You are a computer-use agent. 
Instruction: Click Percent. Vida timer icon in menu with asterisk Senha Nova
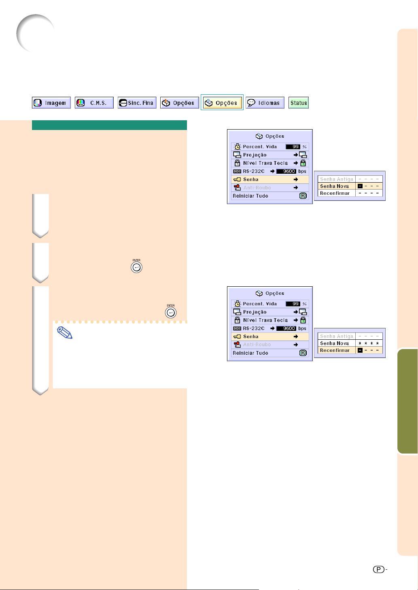(237, 304)
